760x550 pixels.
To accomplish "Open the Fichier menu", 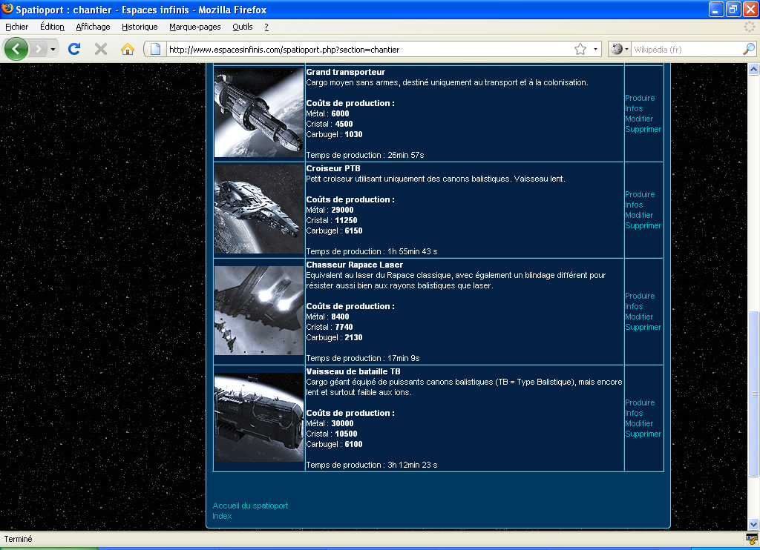I will click(x=17, y=27).
